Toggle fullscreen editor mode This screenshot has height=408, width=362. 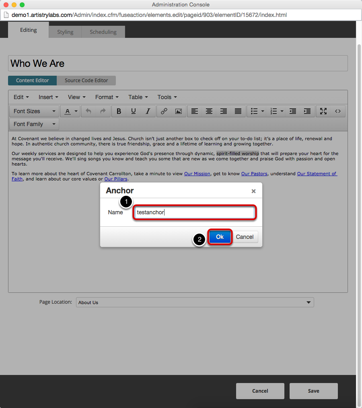click(323, 111)
